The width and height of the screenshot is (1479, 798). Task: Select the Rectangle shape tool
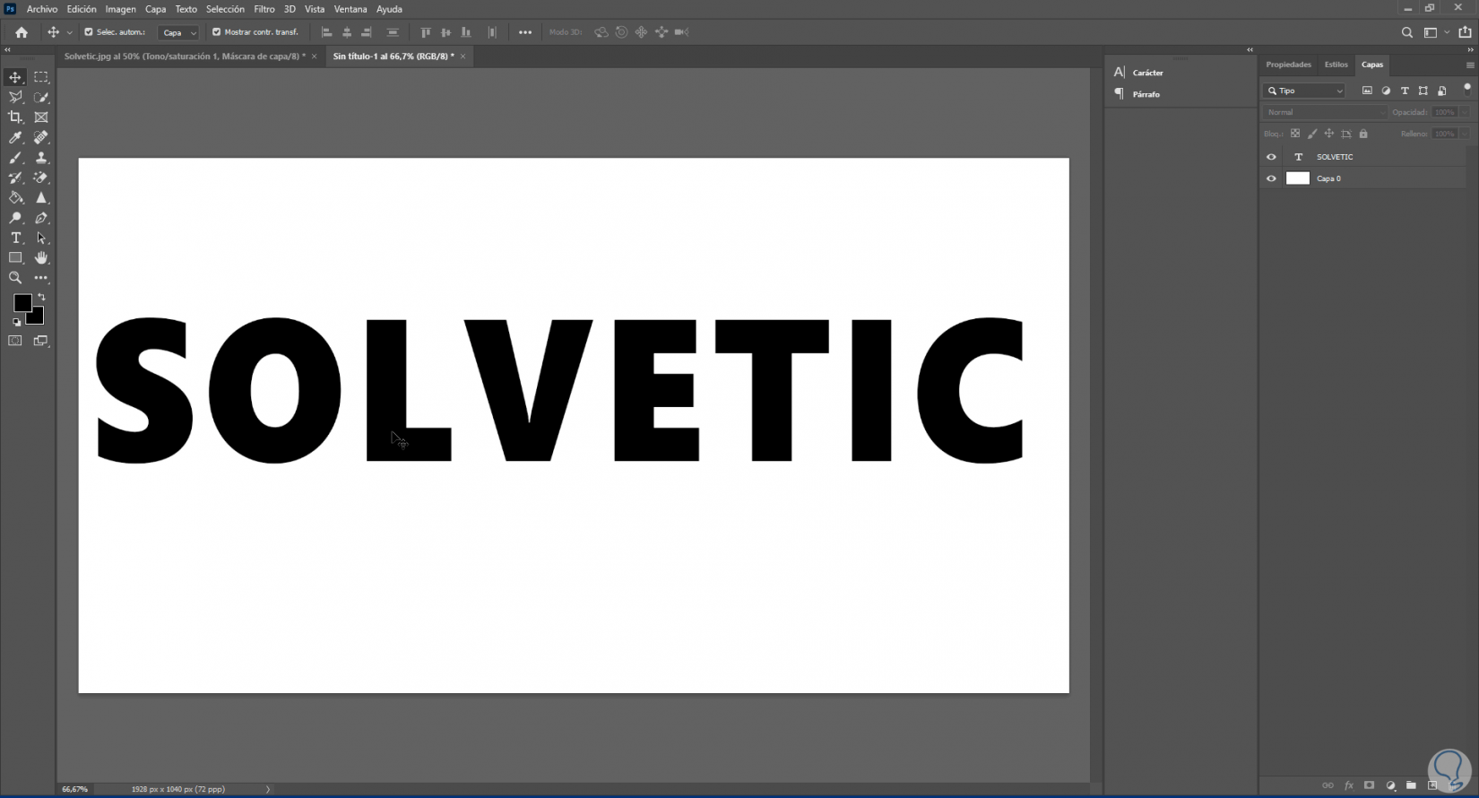tap(15, 258)
